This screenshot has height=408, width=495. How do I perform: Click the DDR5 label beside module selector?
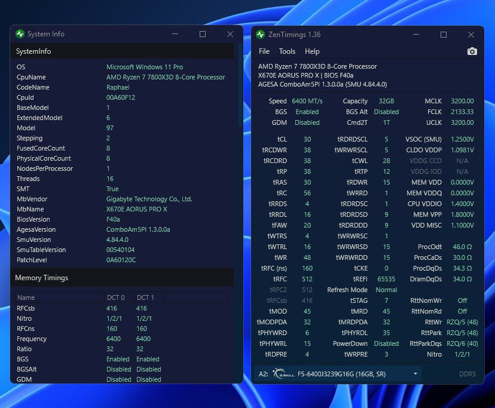(x=467, y=374)
